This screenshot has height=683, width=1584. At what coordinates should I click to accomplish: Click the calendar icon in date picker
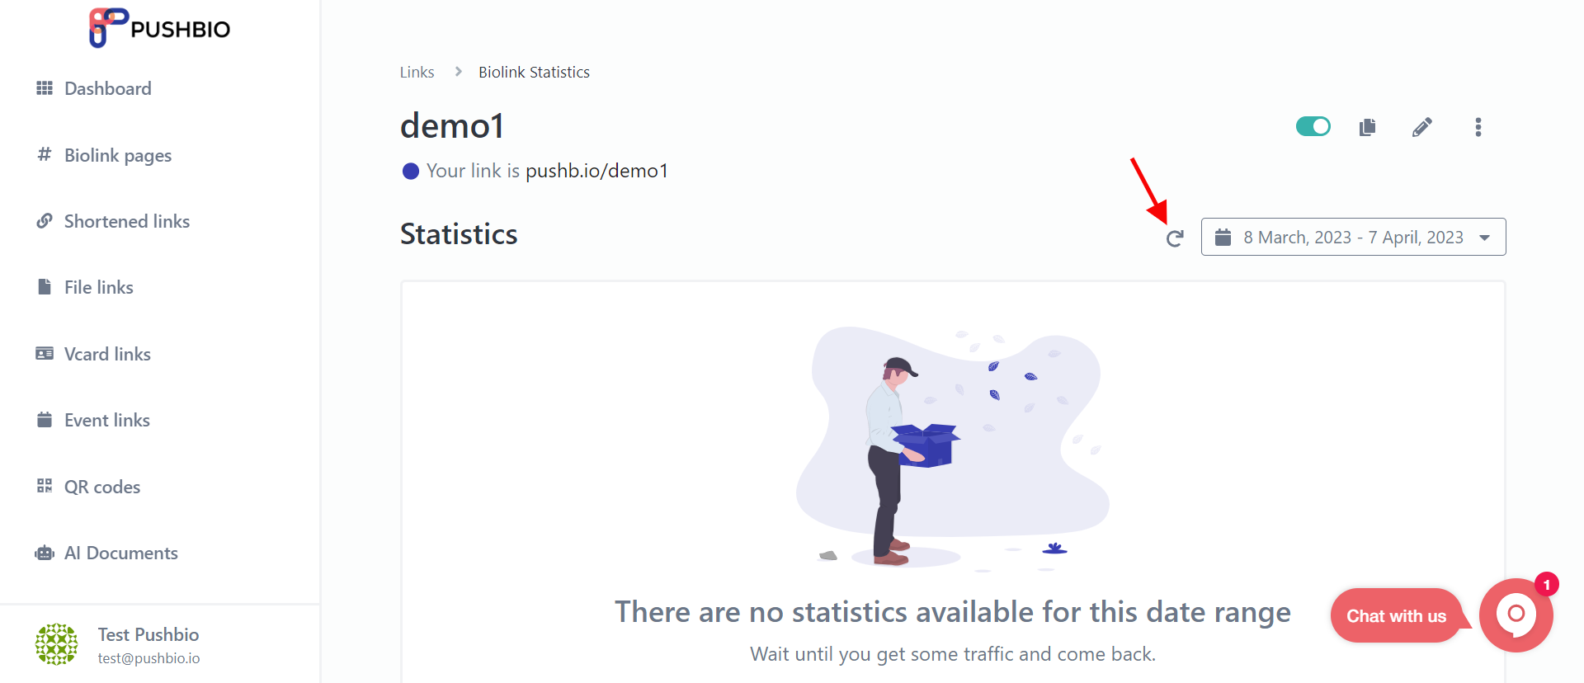tap(1223, 238)
